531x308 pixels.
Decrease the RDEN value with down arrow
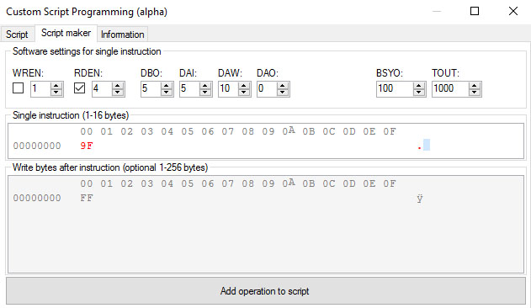pos(118,93)
